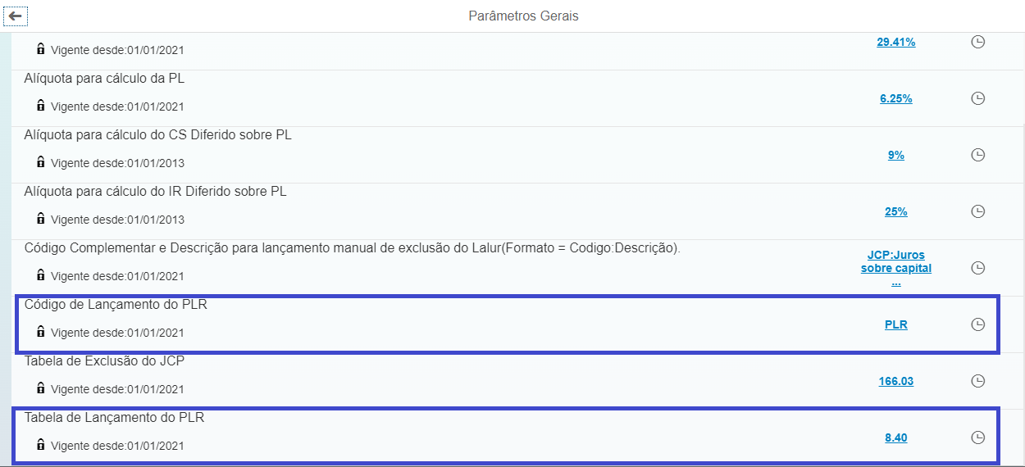The width and height of the screenshot is (1025, 467).
Task: Open the PLR code value link
Action: (x=895, y=324)
